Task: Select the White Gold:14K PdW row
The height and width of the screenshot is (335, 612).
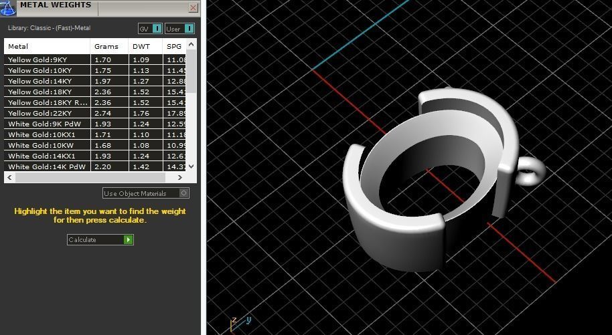Action: 95,166
